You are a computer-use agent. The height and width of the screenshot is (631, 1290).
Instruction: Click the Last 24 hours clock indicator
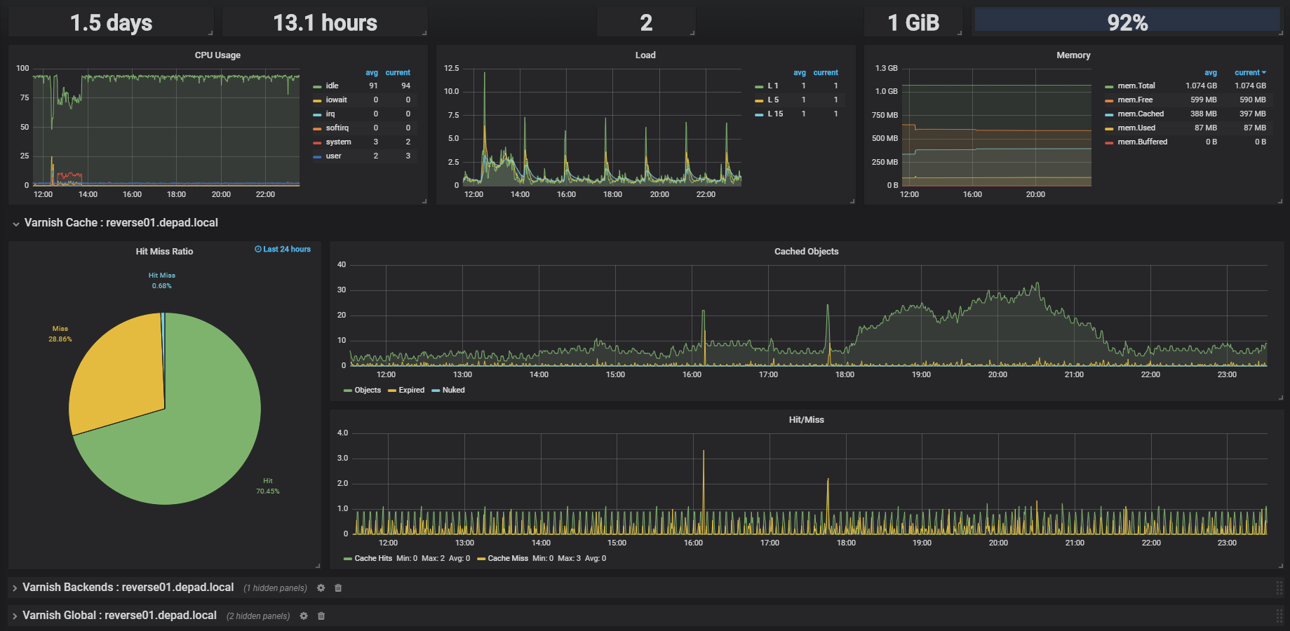[283, 249]
